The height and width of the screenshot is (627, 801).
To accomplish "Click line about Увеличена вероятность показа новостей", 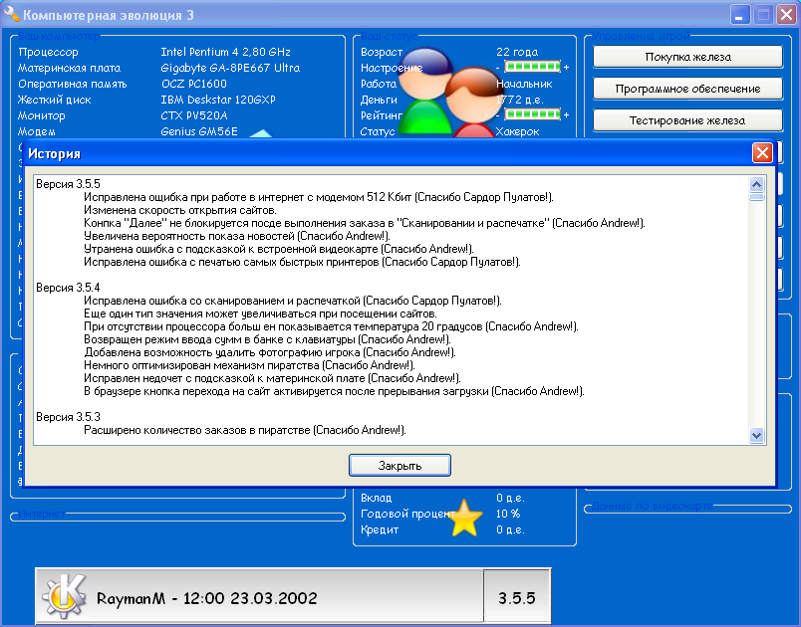I will [236, 236].
